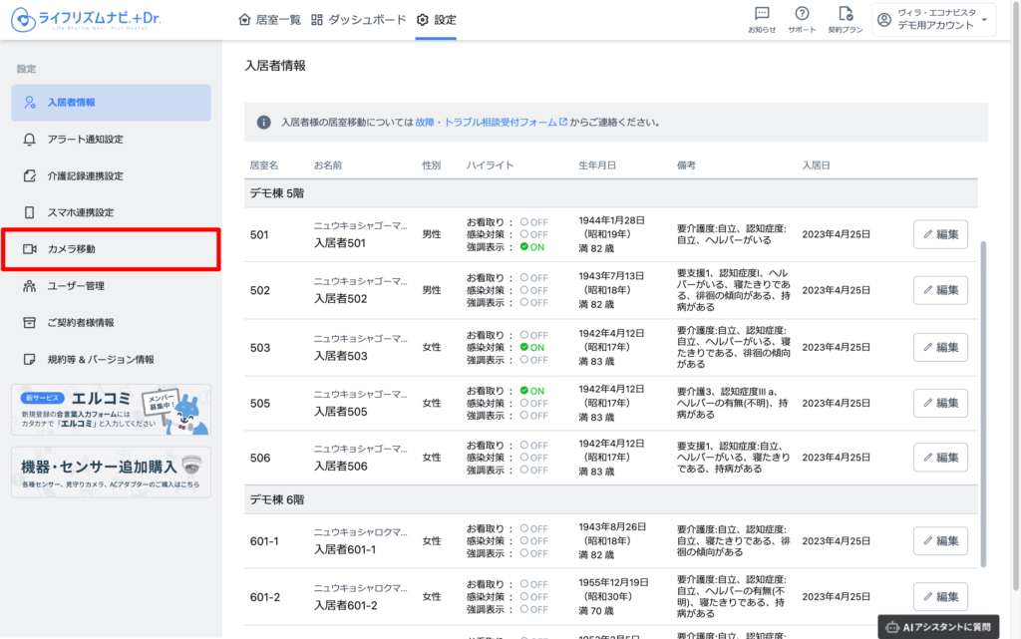Viewport: 1021px width, 639px height.
Task: Click 強調表示 ON indicator for room 501
Action: (531, 246)
